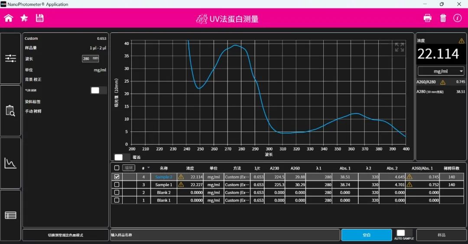The height and width of the screenshot is (244, 468).
Task: Maximize the NanoPhotometer application window
Action: (442, 4)
